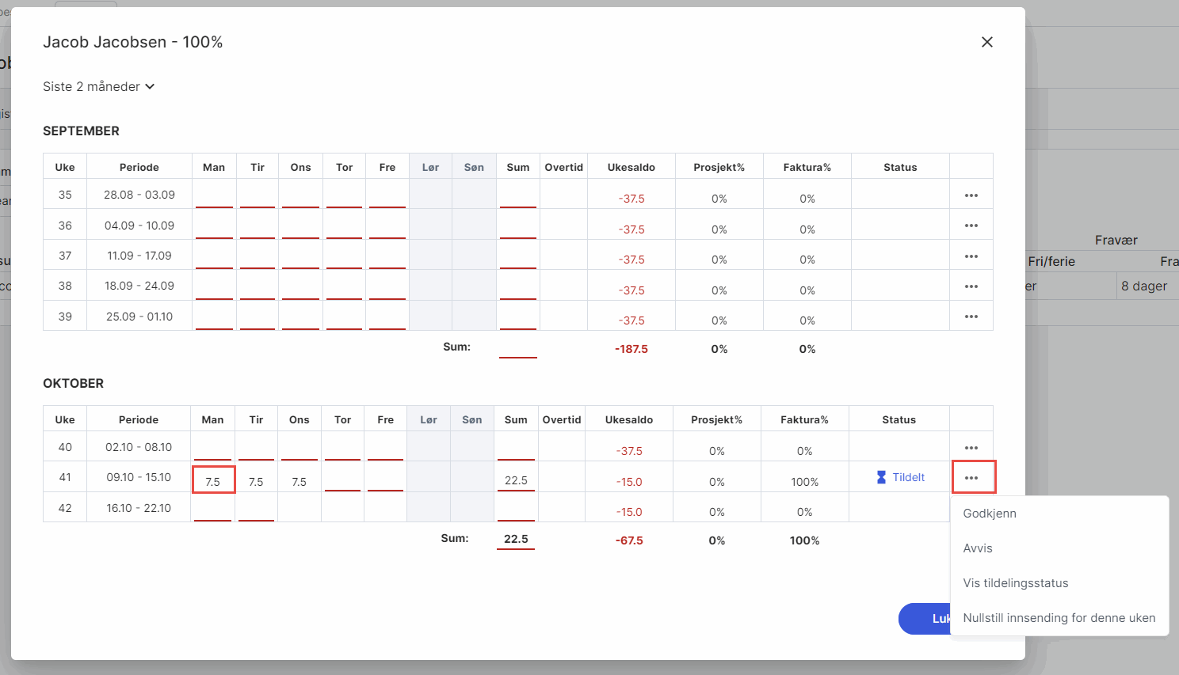Open the three-dot menu for week 38
This screenshot has width=1179, height=675.
[x=971, y=286]
